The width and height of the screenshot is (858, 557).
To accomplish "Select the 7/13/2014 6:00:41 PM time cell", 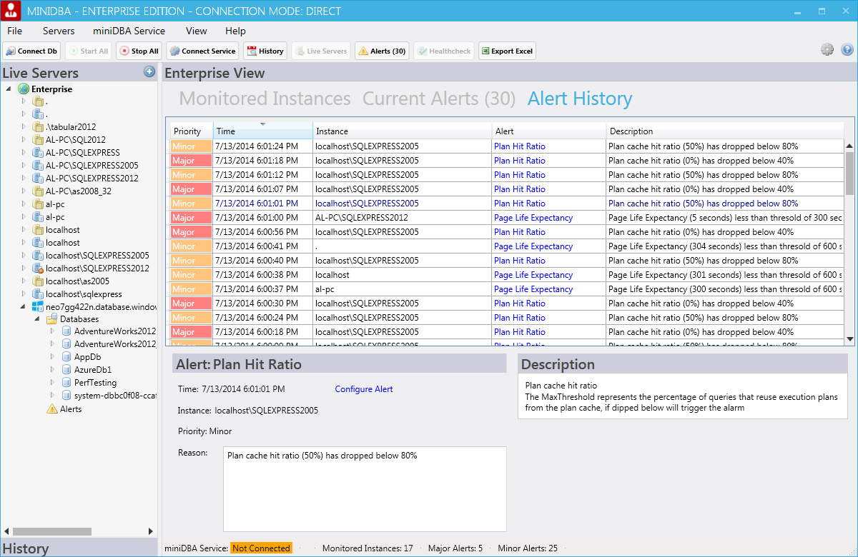I will coord(263,246).
